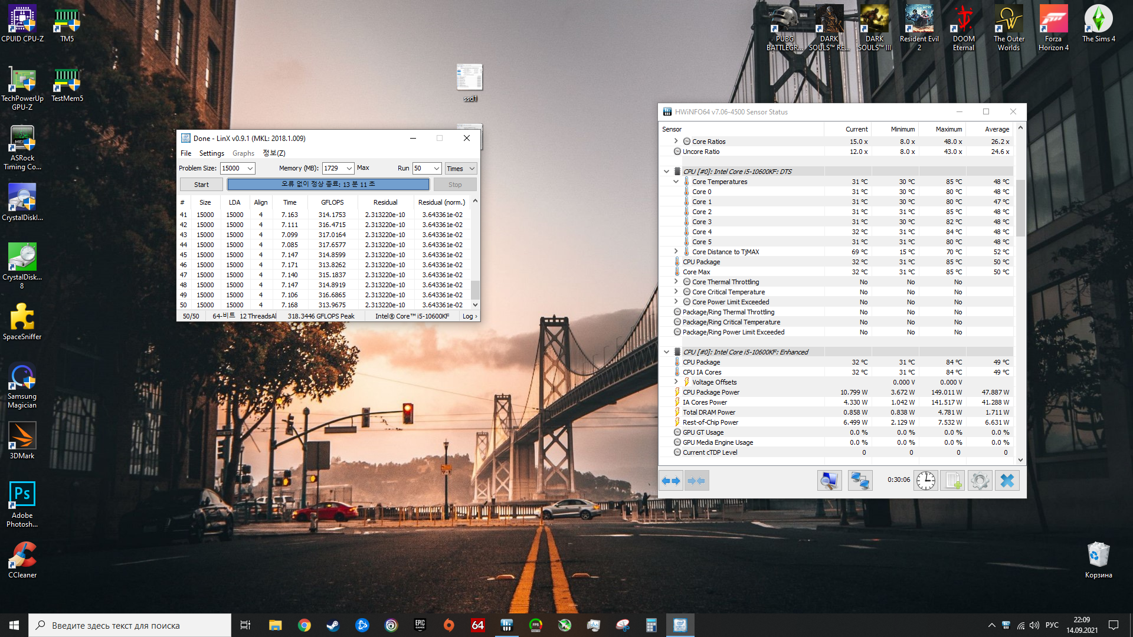Collapse the Core Temperatures tree group
The image size is (1133, 637).
point(676,182)
